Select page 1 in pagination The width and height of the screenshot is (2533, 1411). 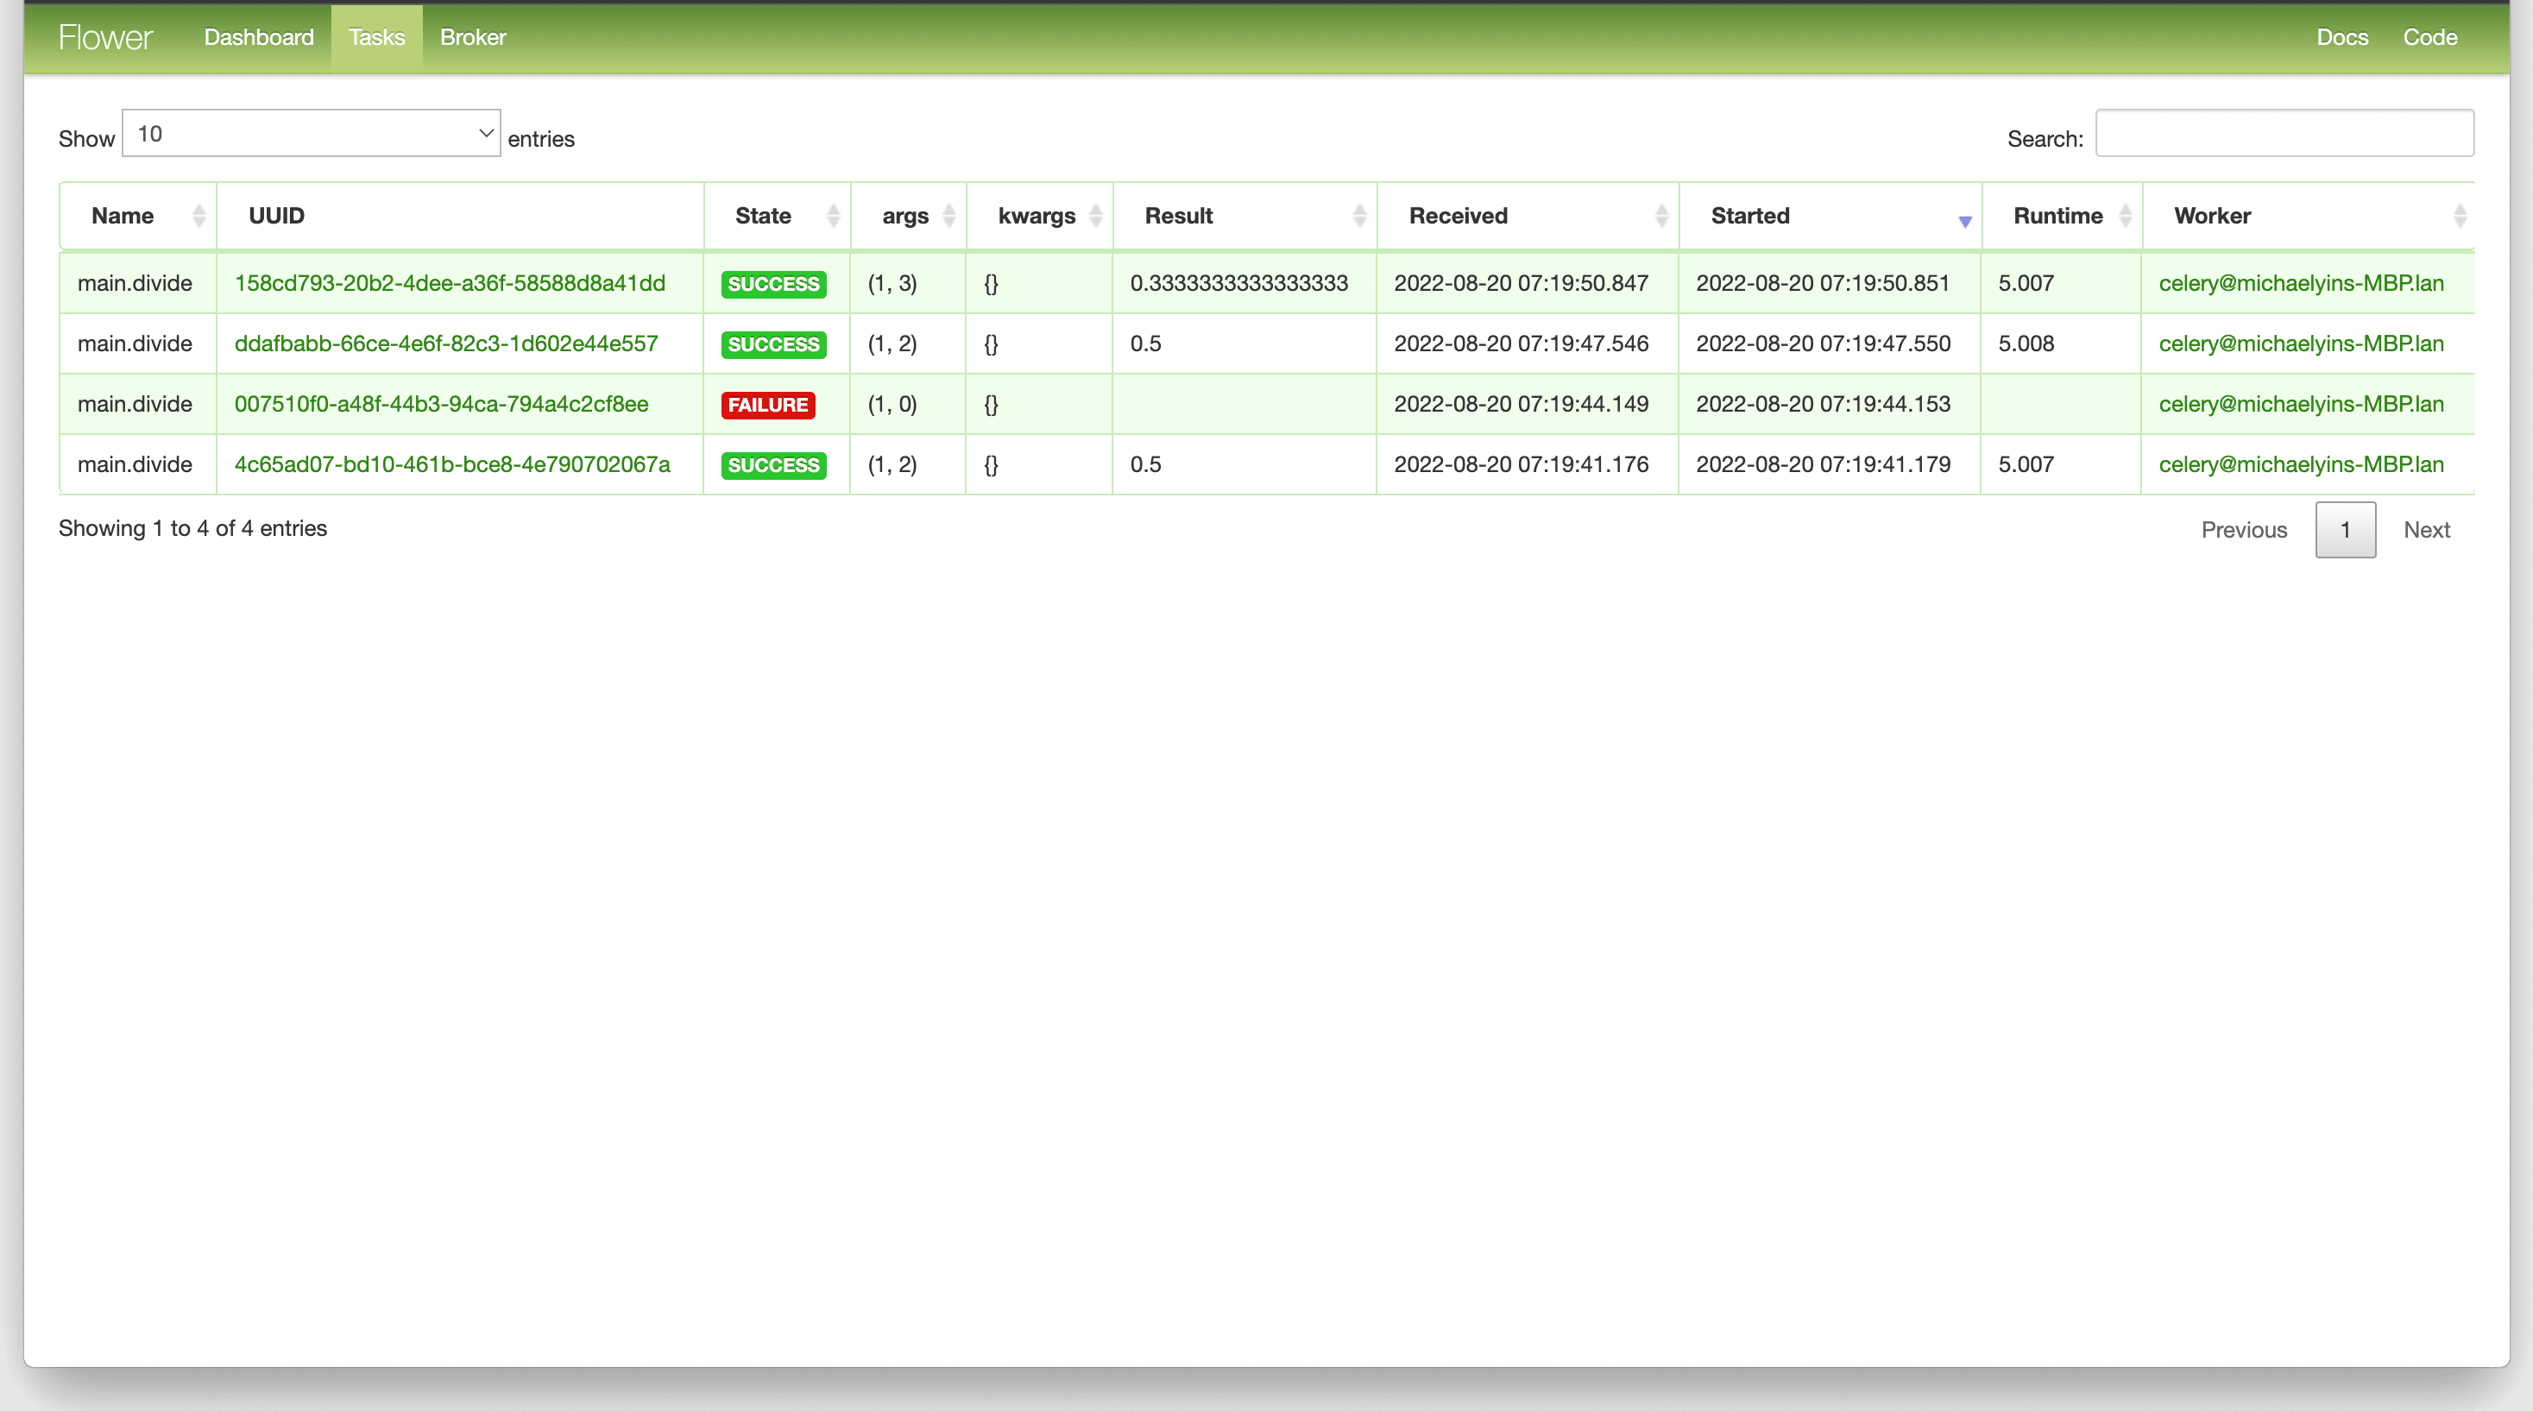coord(2345,530)
